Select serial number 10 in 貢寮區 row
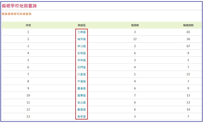 pyautogui.click(x=28, y=95)
